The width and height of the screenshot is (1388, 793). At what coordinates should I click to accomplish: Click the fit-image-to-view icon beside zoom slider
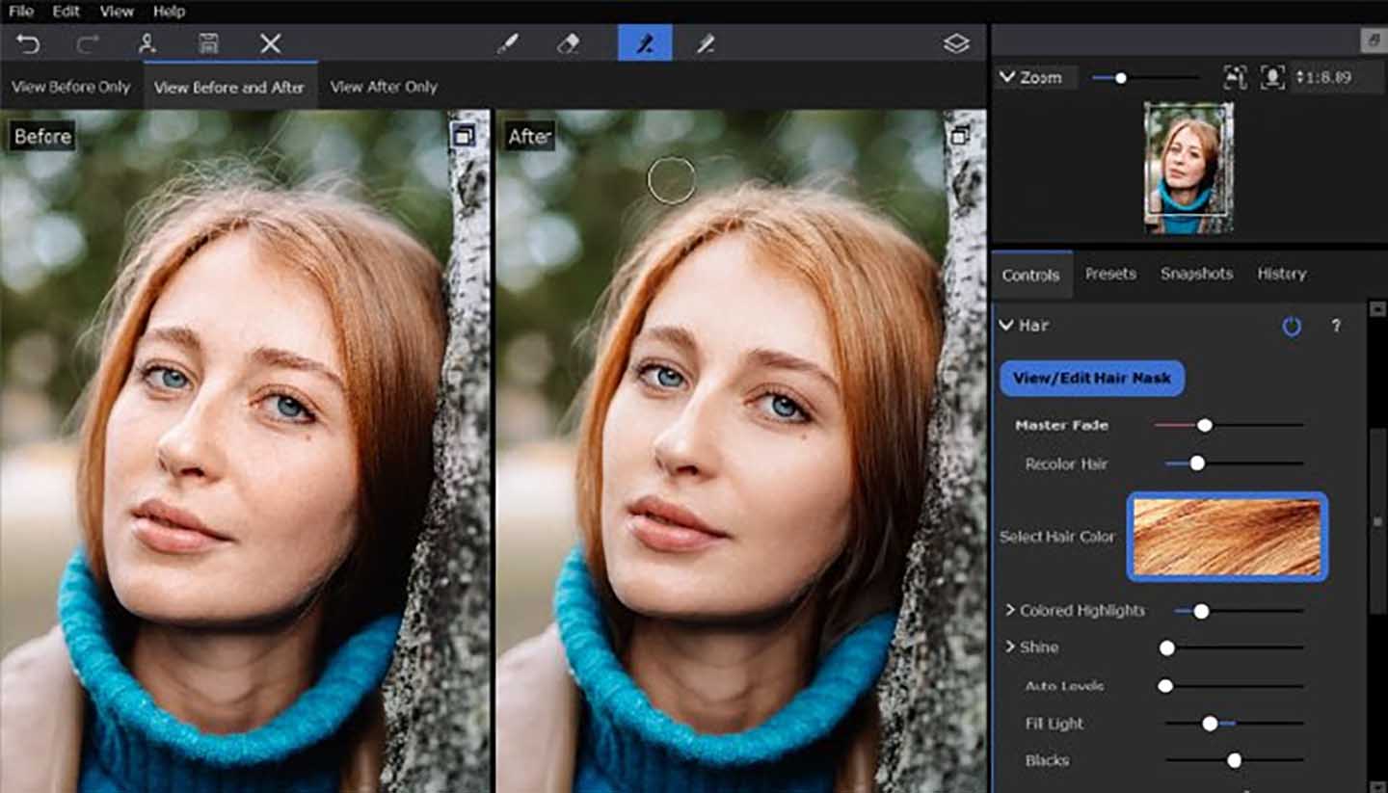point(1234,77)
